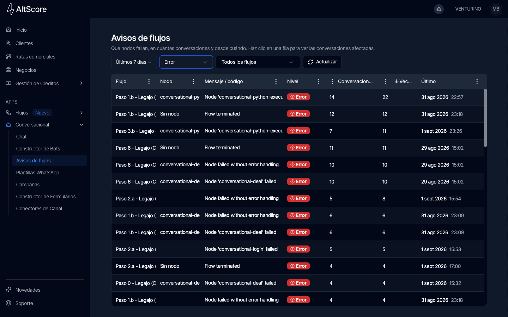The width and height of the screenshot is (508, 317).
Task: Open the Último column options menu
Action: point(477,81)
